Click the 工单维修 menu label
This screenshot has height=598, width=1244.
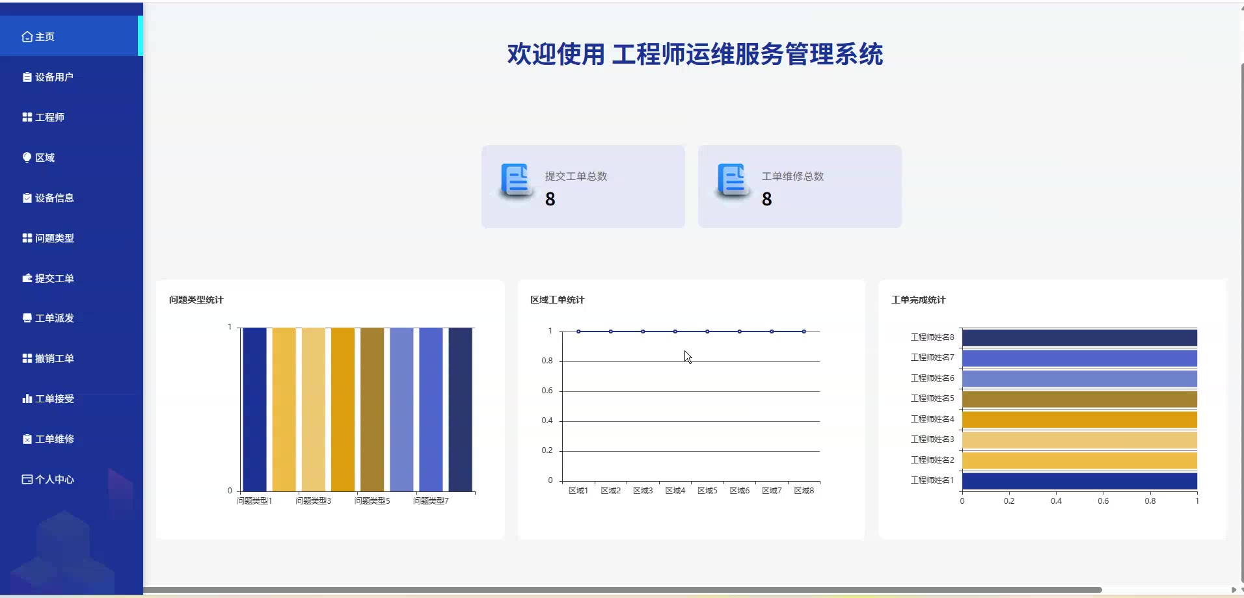pos(55,439)
